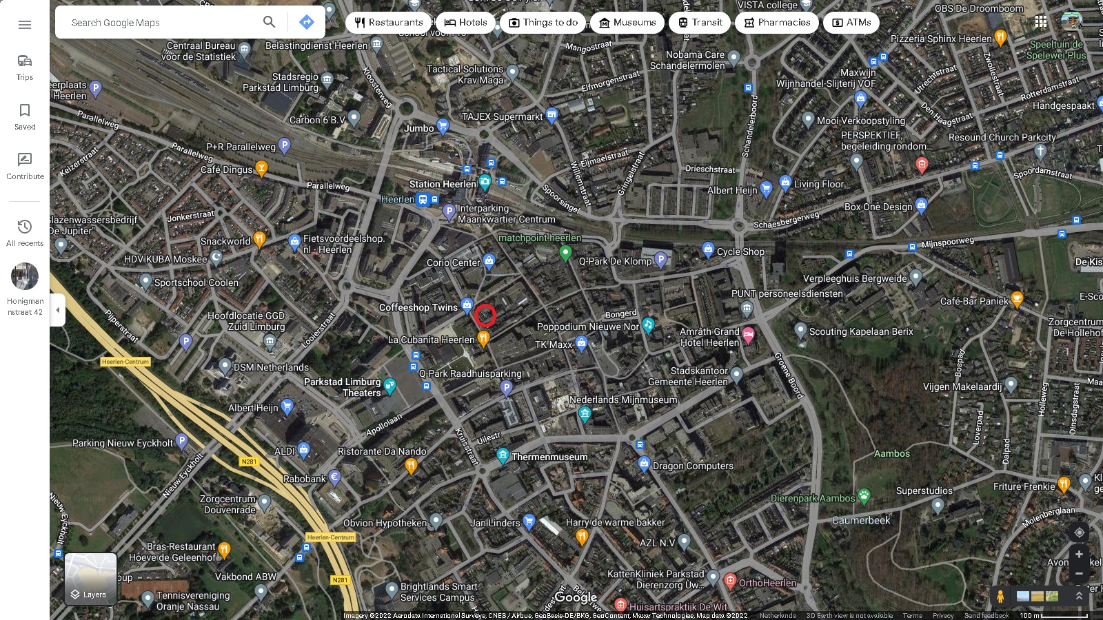1103x620 pixels.
Task: Open the Trips sidebar item
Action: [x=25, y=67]
